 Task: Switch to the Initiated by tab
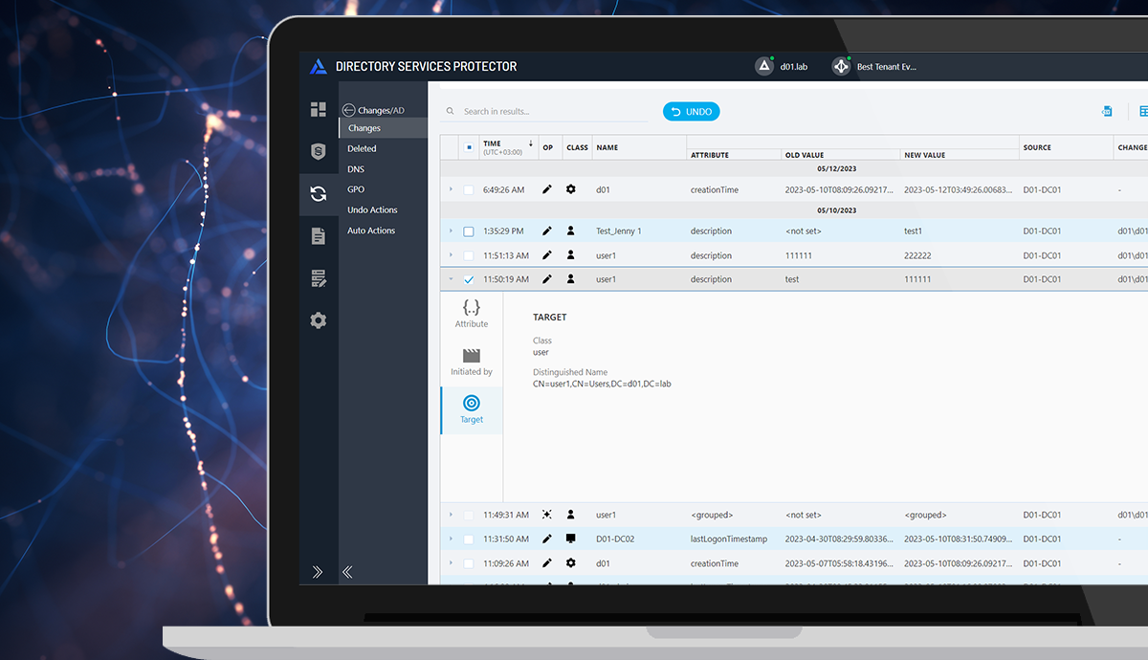pyautogui.click(x=472, y=362)
